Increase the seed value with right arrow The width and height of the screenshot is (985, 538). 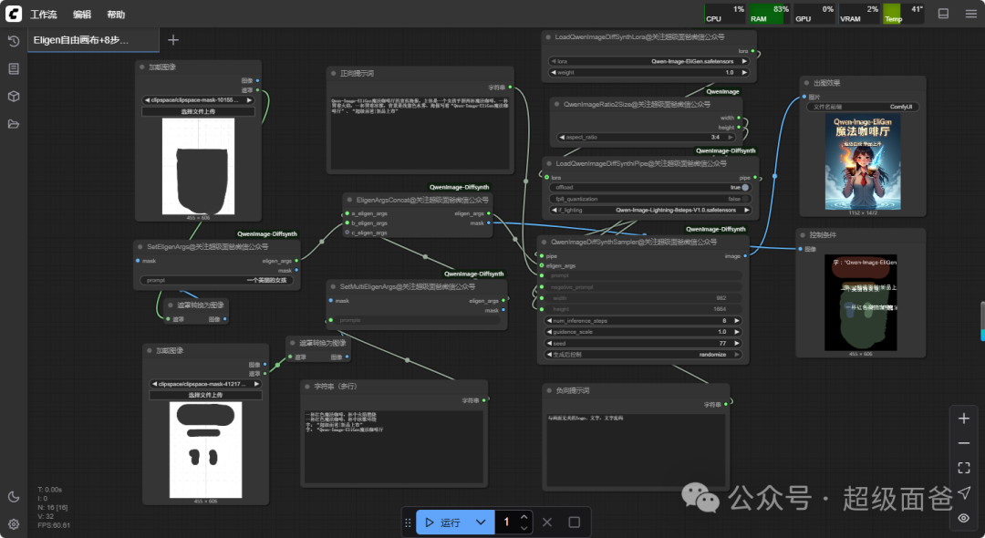tap(737, 344)
